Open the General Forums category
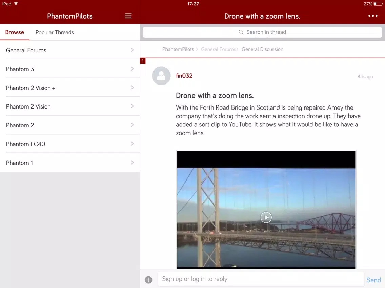Screen dimensions: 385x288 70,50
